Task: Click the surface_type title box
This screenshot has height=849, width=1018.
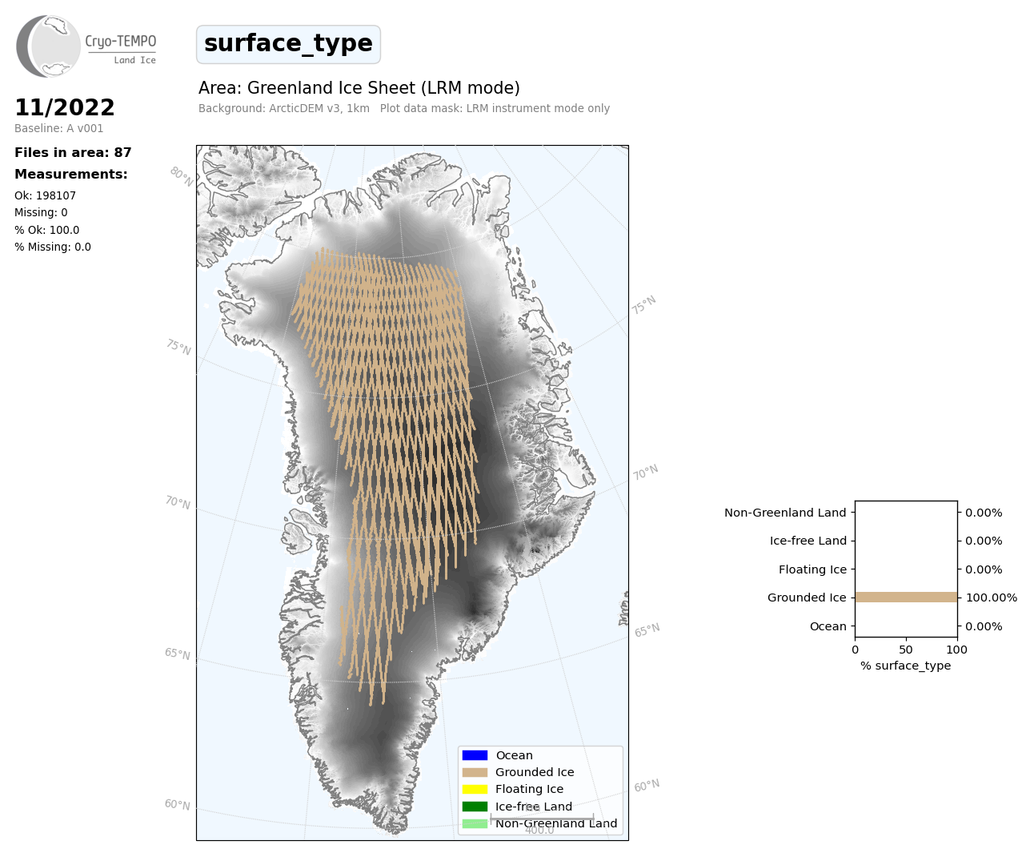Action: pyautogui.click(x=288, y=44)
